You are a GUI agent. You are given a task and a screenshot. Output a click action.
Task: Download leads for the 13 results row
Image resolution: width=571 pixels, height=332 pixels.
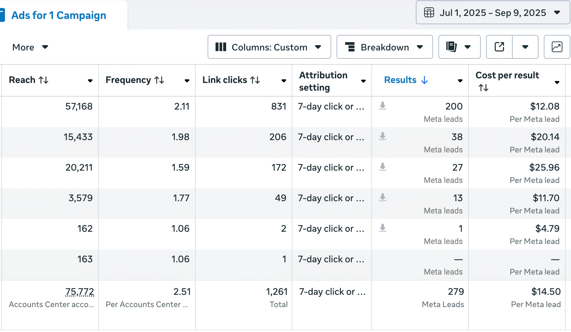pos(383,198)
